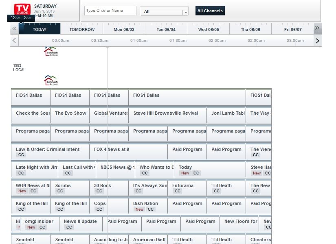Click the New badge under Today
The height and width of the screenshot is (244, 336).
click(185, 173)
